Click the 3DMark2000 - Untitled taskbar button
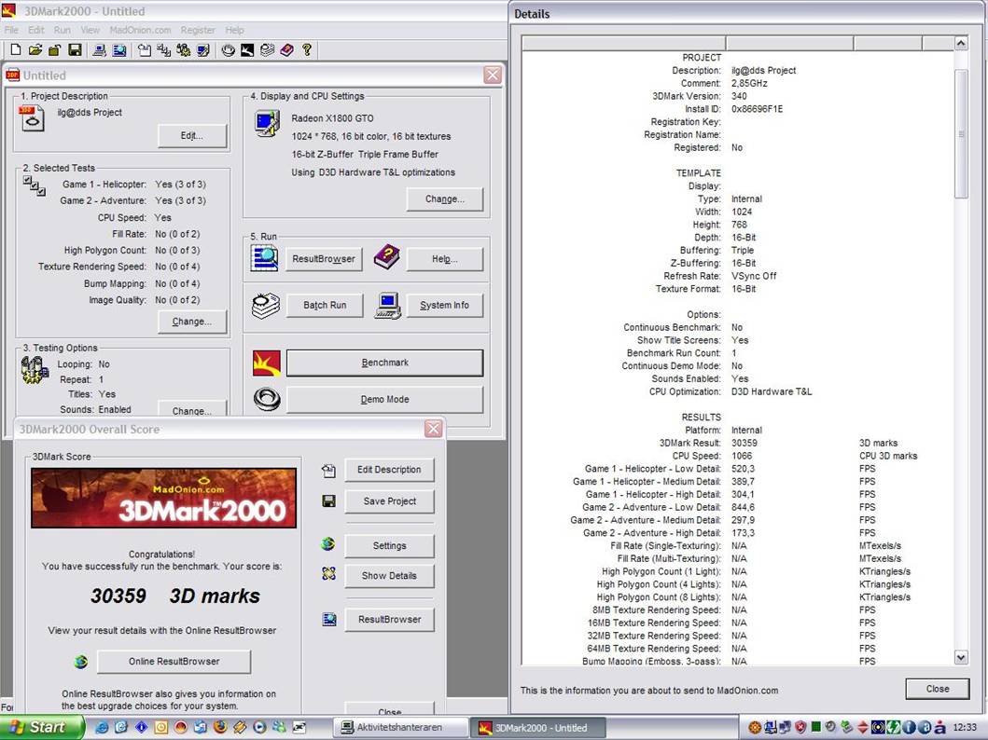Image resolution: width=988 pixels, height=740 pixels. (x=538, y=727)
